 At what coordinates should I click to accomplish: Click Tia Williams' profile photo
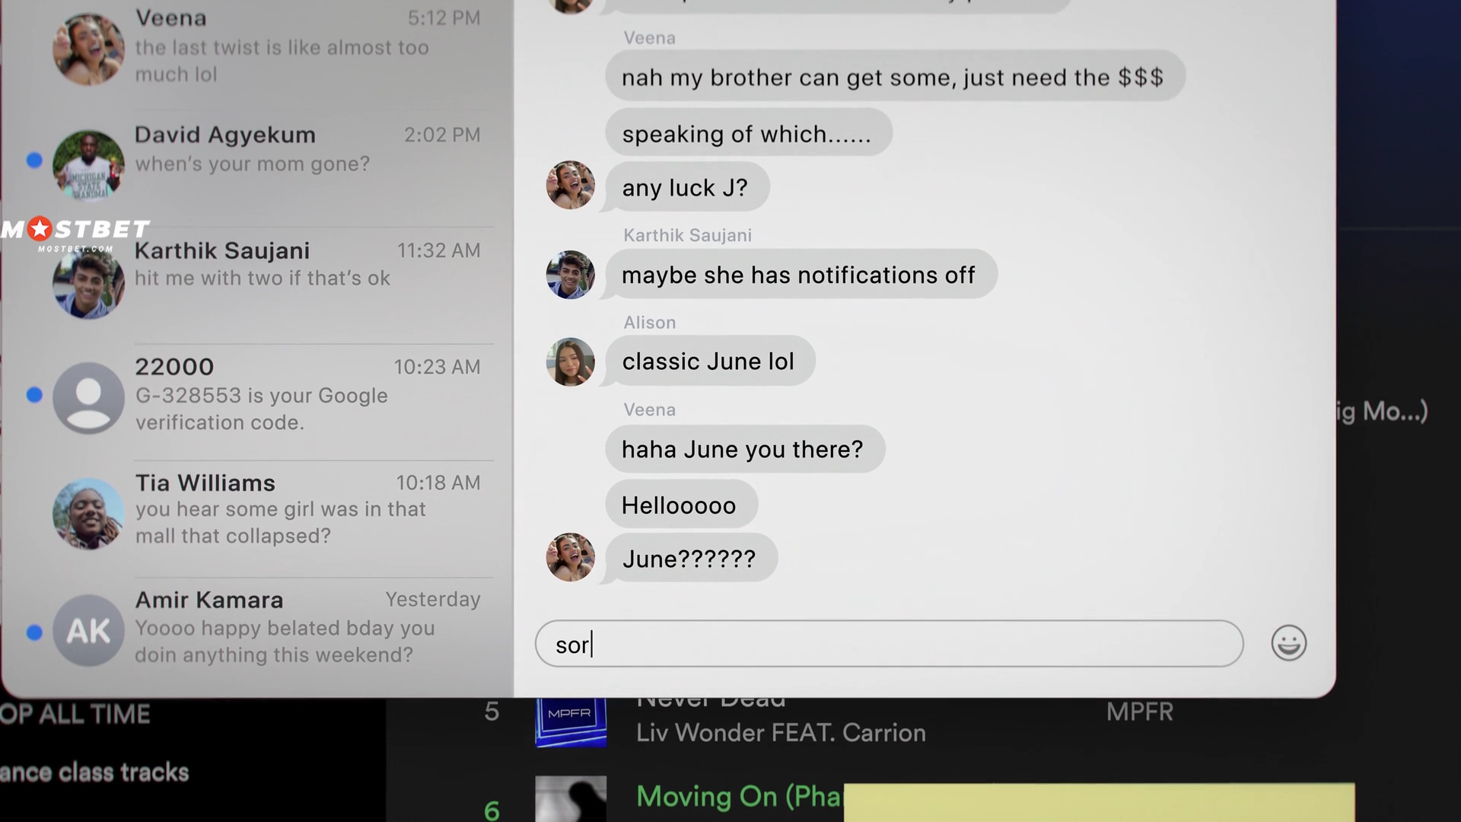88,514
